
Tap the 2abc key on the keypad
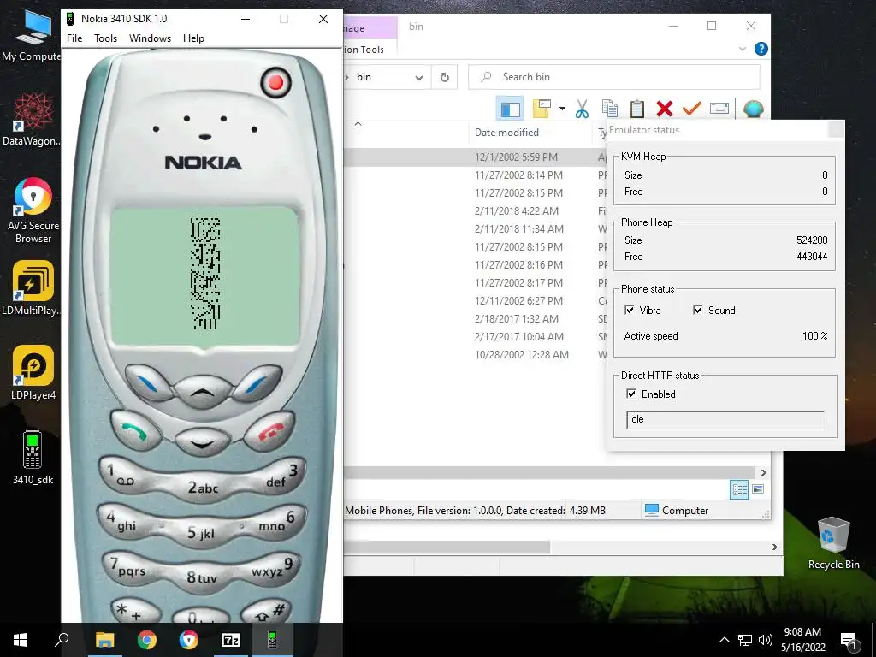pyautogui.click(x=203, y=488)
